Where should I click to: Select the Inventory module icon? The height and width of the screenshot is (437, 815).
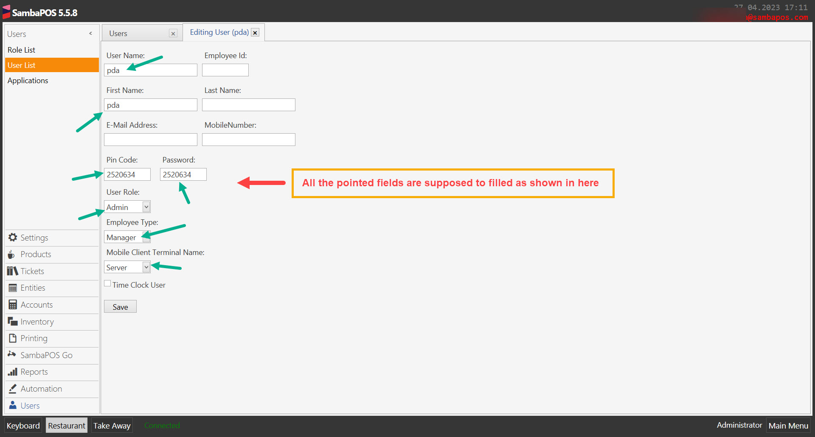pyautogui.click(x=12, y=321)
